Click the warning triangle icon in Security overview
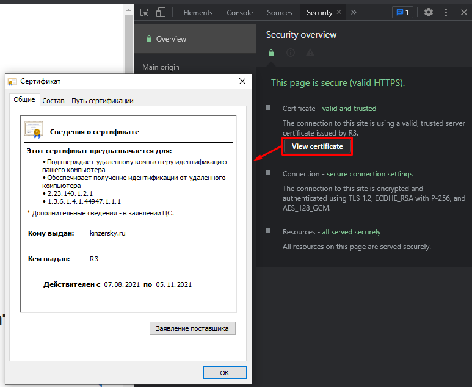Viewport: 472px width, 387px height. click(x=310, y=53)
